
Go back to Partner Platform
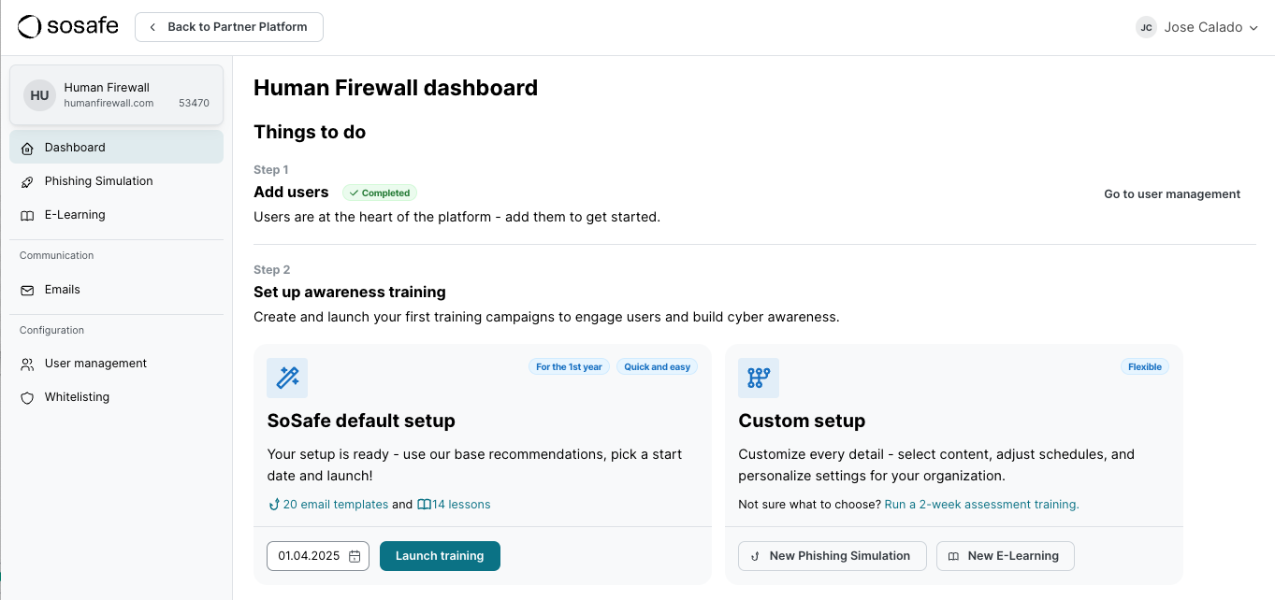(x=229, y=27)
